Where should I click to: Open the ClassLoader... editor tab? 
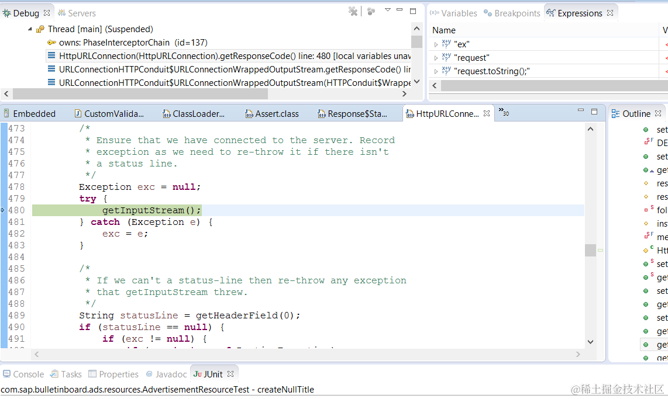point(194,113)
